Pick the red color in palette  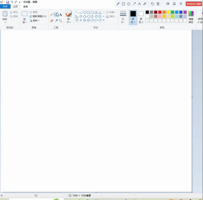(160, 12)
